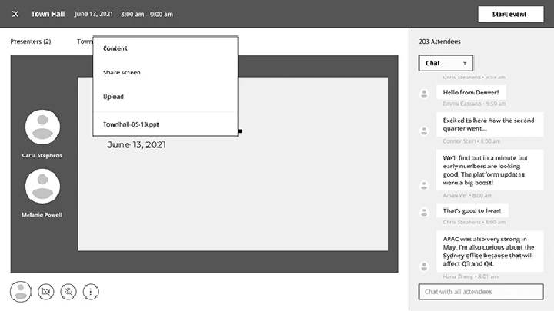Click the avatar beside the APAC message
Image resolution: width=554 pixels, height=311 pixels.
[x=424, y=266]
